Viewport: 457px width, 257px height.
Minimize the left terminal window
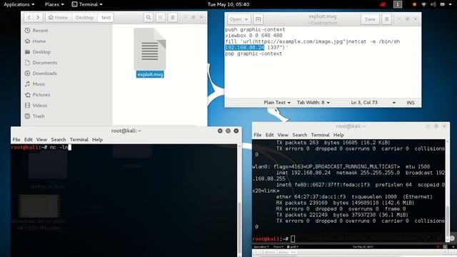(x=220, y=131)
